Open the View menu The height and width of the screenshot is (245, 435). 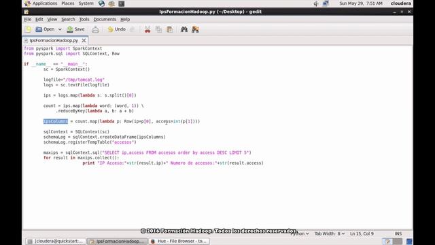tap(52, 19)
